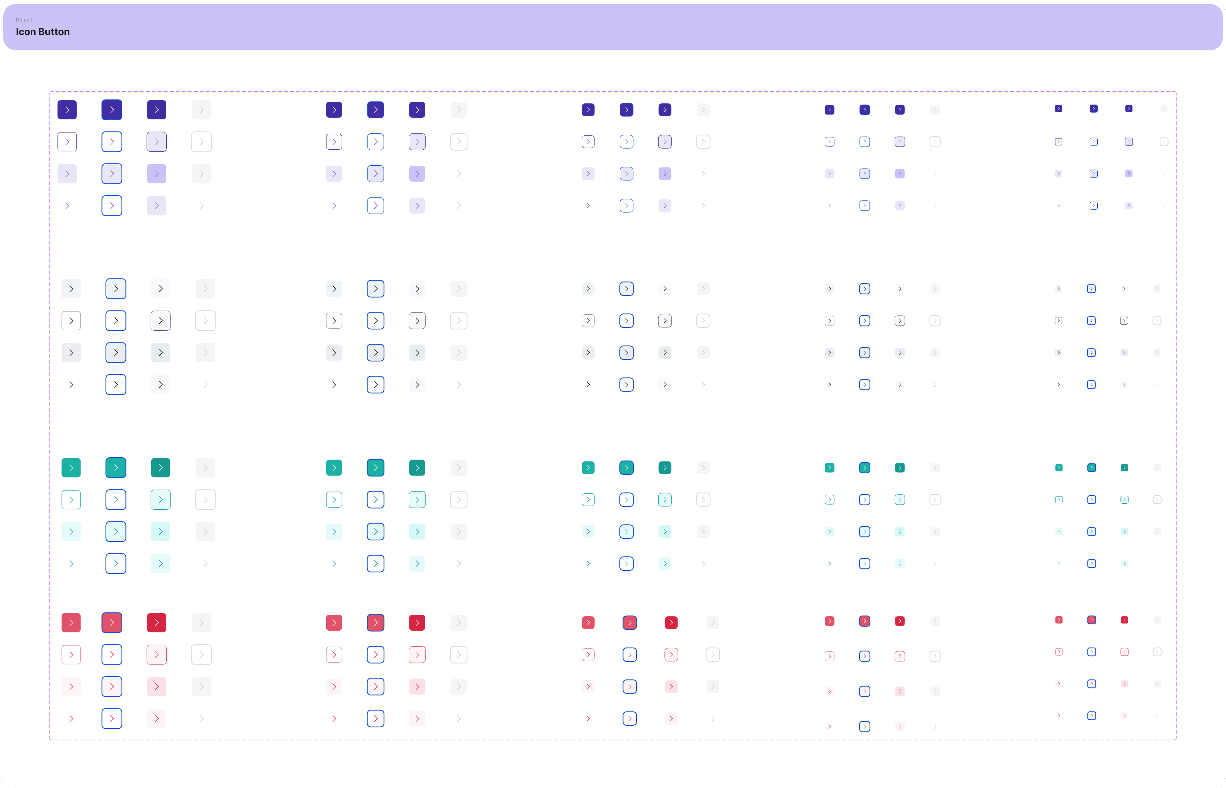This screenshot has width=1226, height=788.
Task: Click the largest lavender-filled button with purple outline
Action: coord(157,142)
